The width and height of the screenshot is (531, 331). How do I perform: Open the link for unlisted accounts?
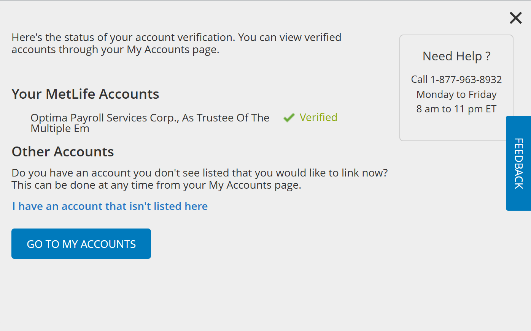click(110, 206)
